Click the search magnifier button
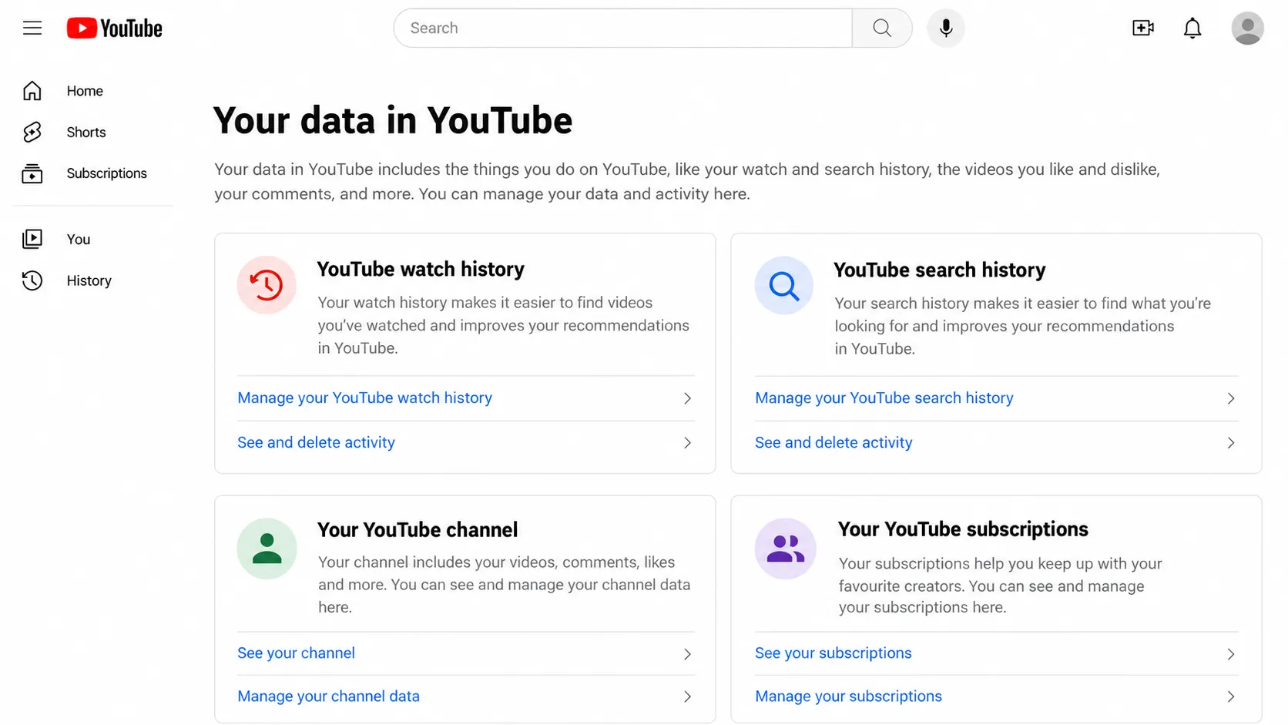The width and height of the screenshot is (1288, 725). 882,29
